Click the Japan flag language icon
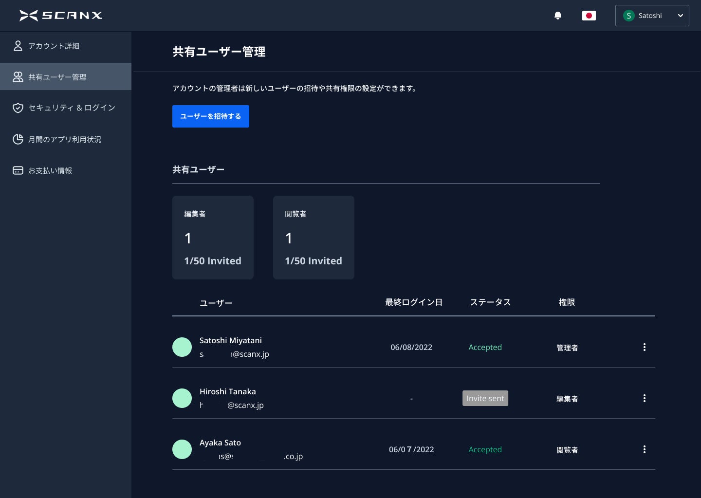 point(589,16)
